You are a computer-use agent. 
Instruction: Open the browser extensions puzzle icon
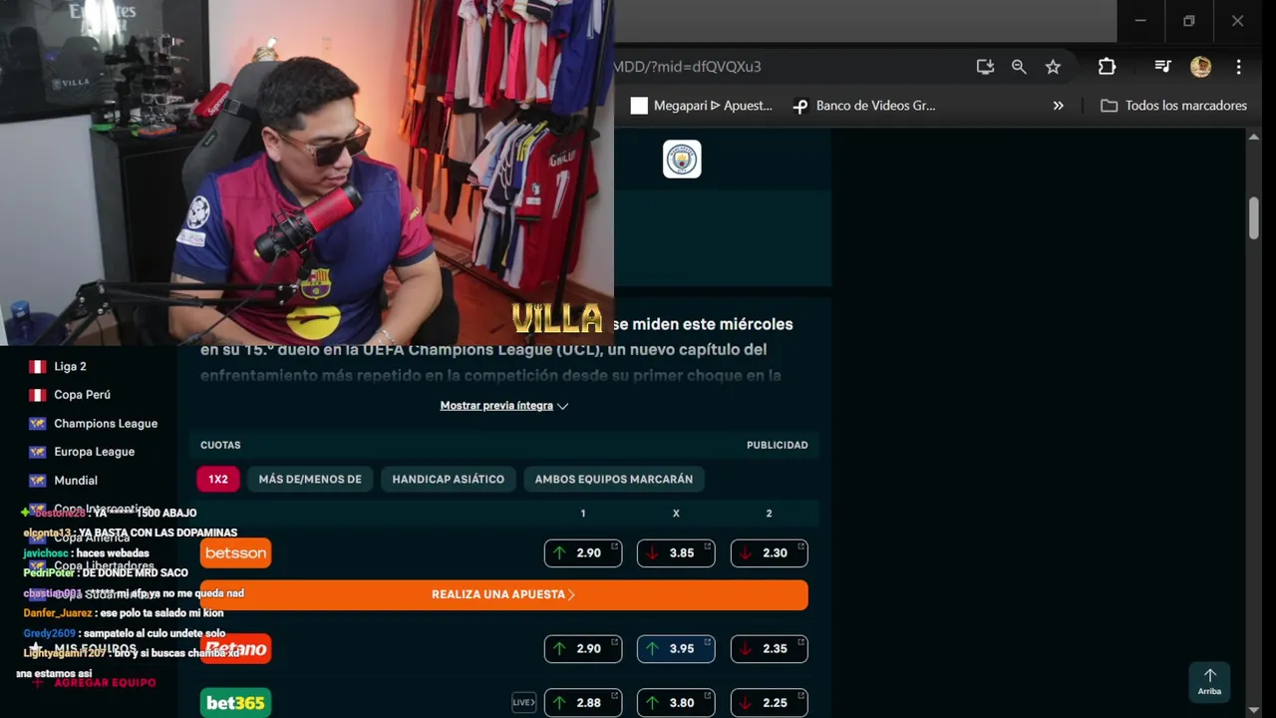(x=1107, y=67)
